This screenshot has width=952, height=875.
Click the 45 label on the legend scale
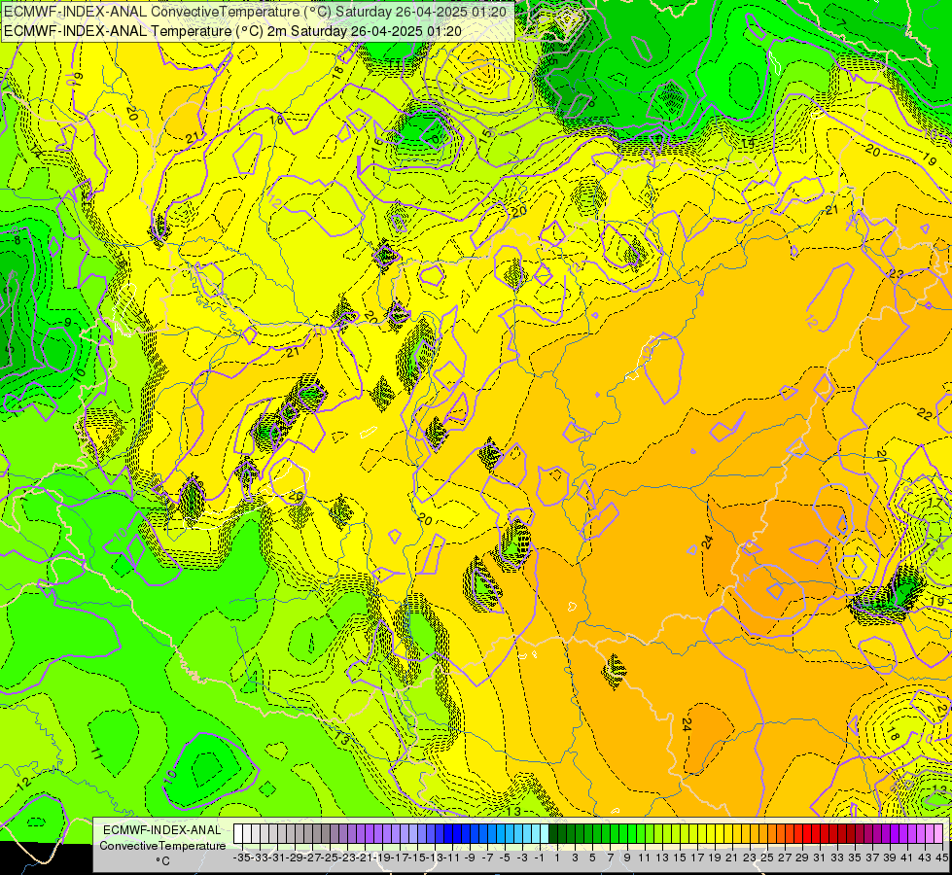click(941, 857)
